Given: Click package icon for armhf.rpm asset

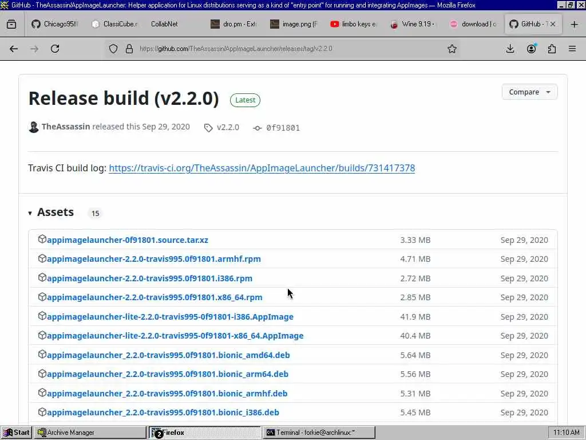Looking at the screenshot, I should (x=42, y=258).
